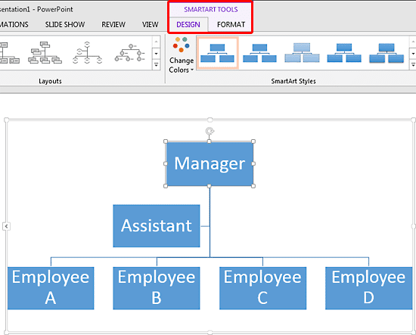Viewport: 416px width, 335px height.
Task: Open the Change Colors dropdown
Action: click(x=182, y=55)
